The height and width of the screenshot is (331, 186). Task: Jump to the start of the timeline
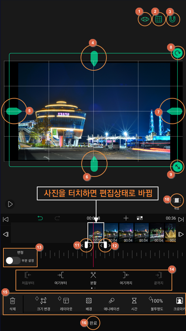click(6, 219)
